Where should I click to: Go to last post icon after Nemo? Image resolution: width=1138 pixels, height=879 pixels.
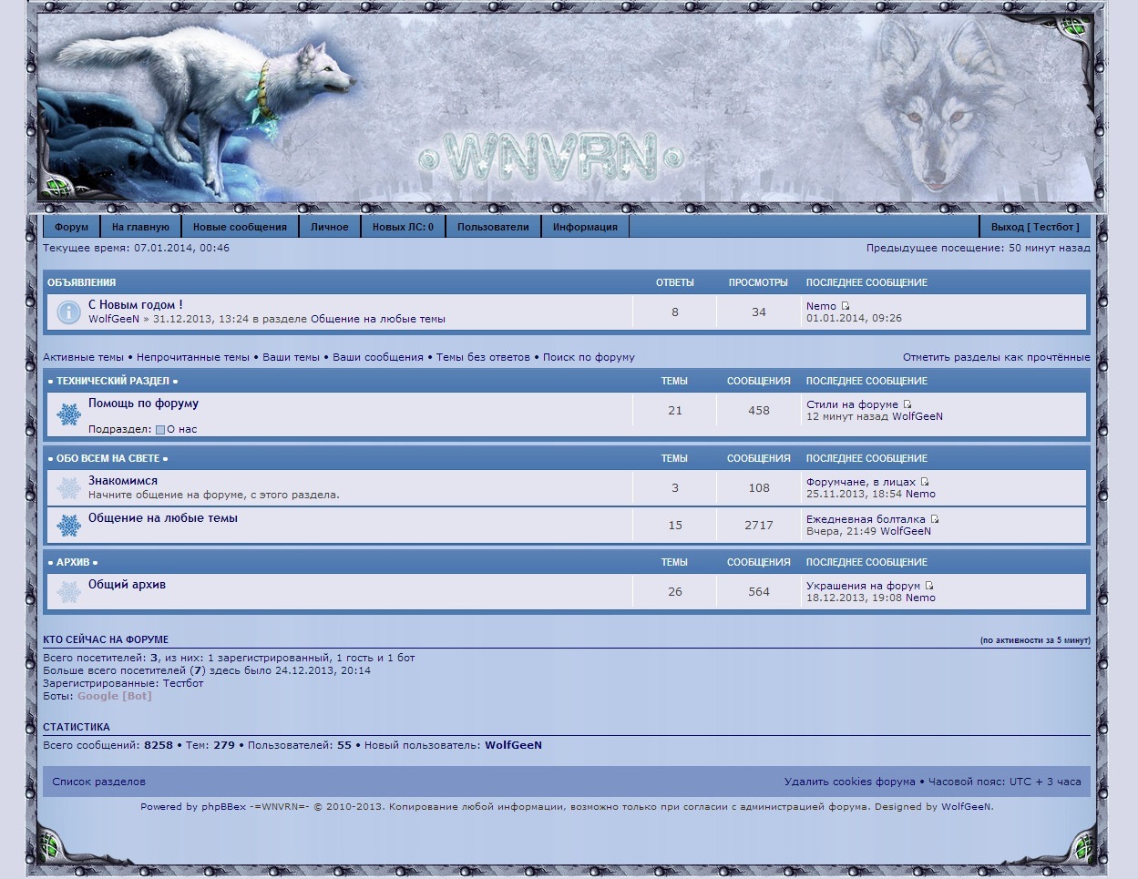[846, 306]
